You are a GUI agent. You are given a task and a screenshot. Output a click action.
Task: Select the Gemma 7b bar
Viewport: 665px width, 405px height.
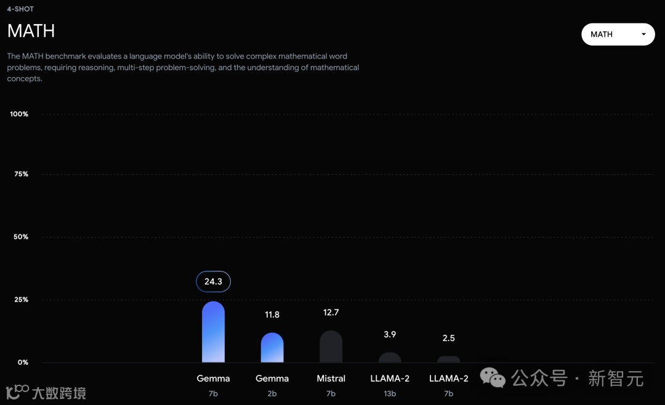[213, 332]
